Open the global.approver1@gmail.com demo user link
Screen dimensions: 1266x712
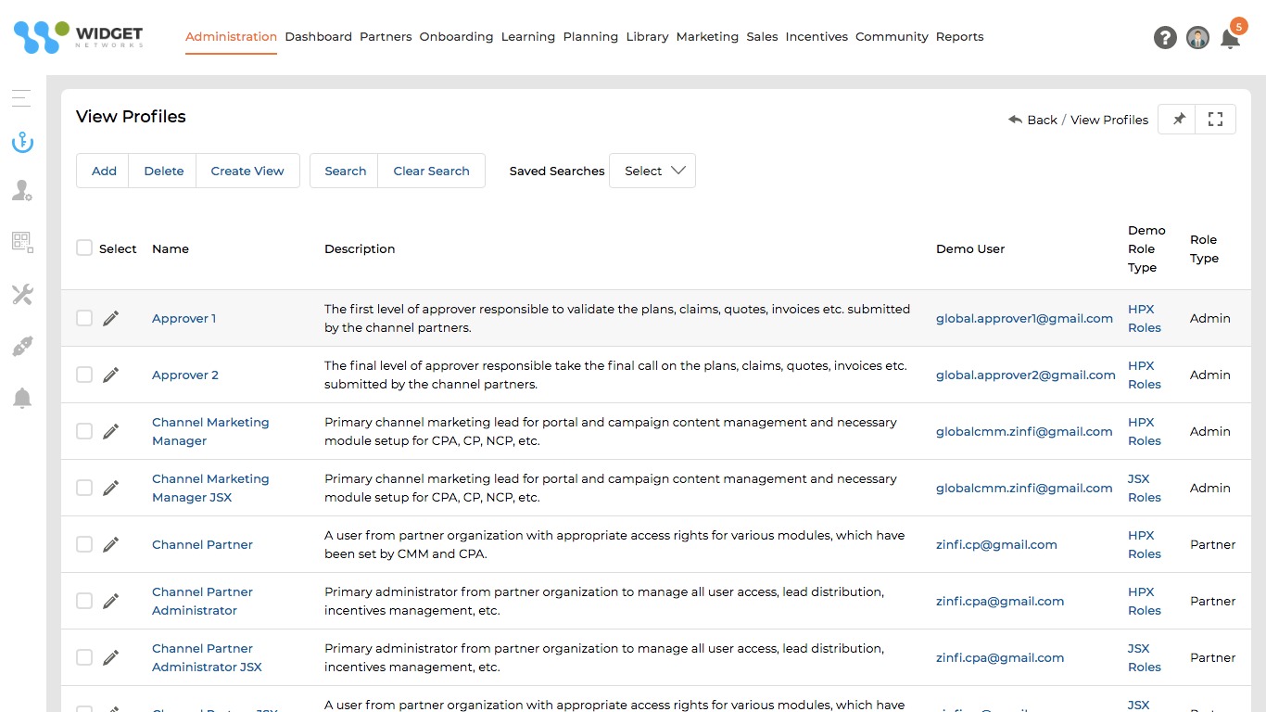point(1024,318)
